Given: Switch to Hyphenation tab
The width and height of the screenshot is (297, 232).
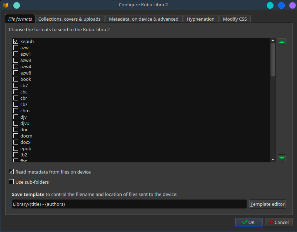Looking at the screenshot, I should (x=201, y=19).
